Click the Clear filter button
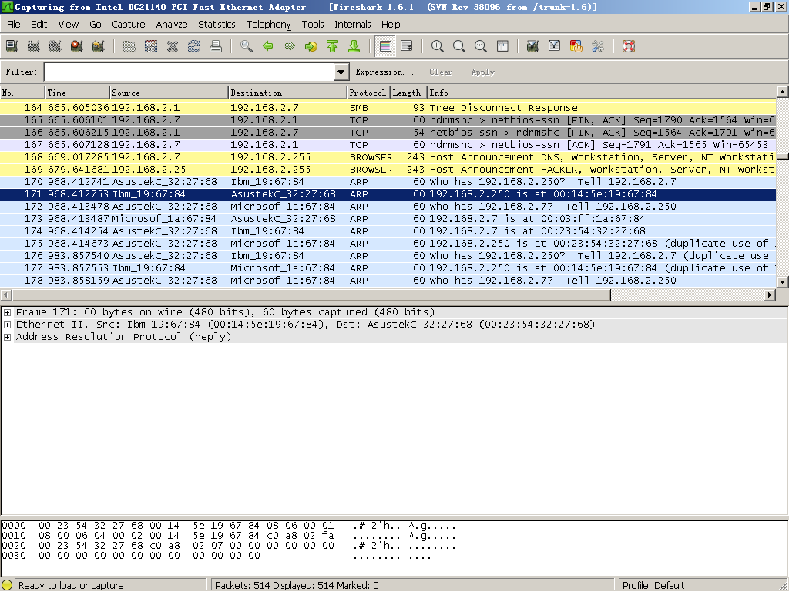 point(441,72)
